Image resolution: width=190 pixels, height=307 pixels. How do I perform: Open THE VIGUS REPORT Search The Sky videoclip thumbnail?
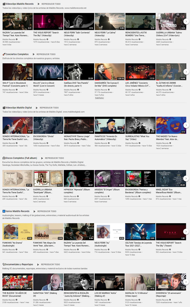tap(48, 21)
